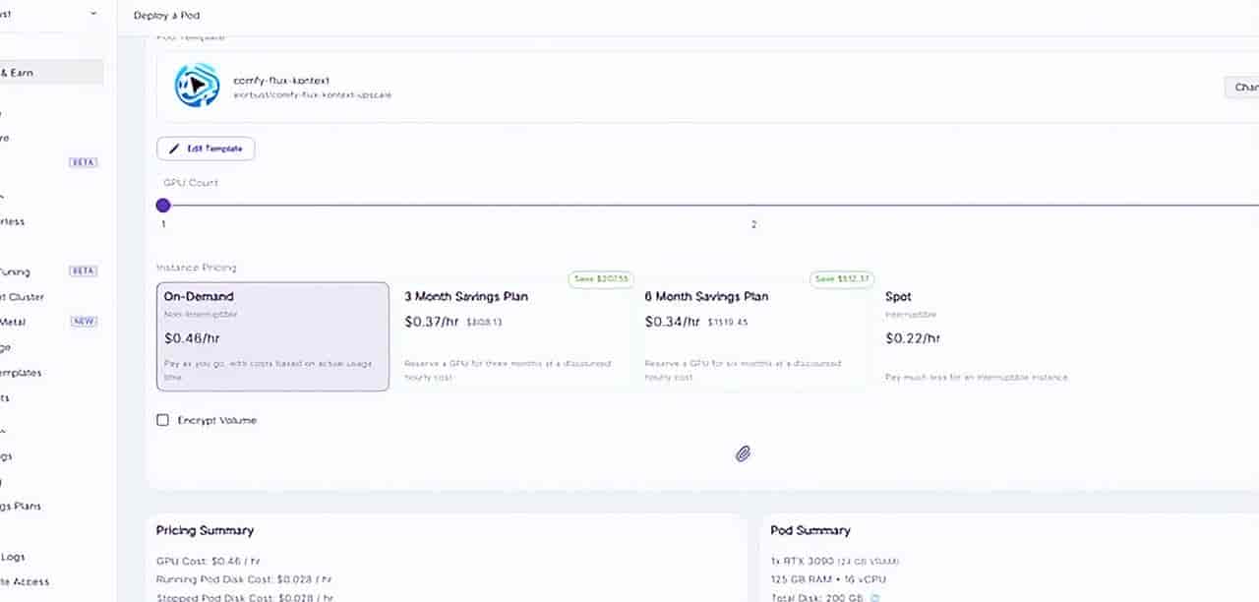Click the NEW badge in the sidebar

pyautogui.click(x=84, y=322)
